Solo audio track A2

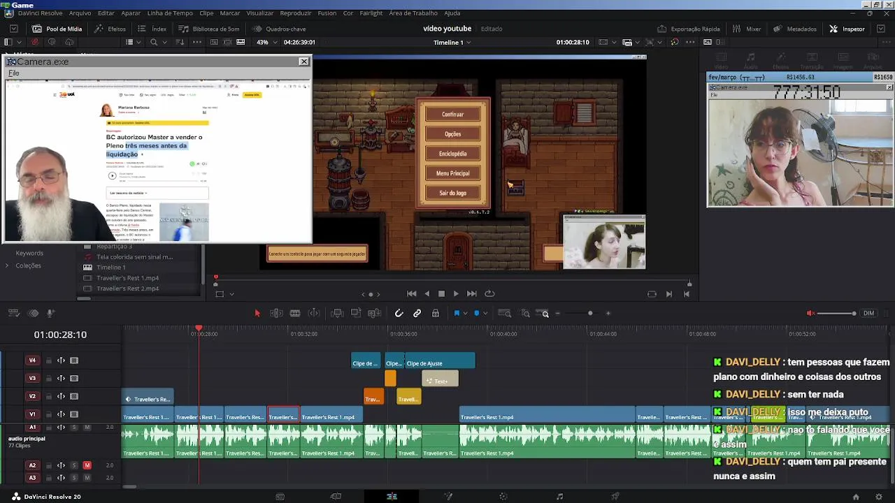point(74,465)
